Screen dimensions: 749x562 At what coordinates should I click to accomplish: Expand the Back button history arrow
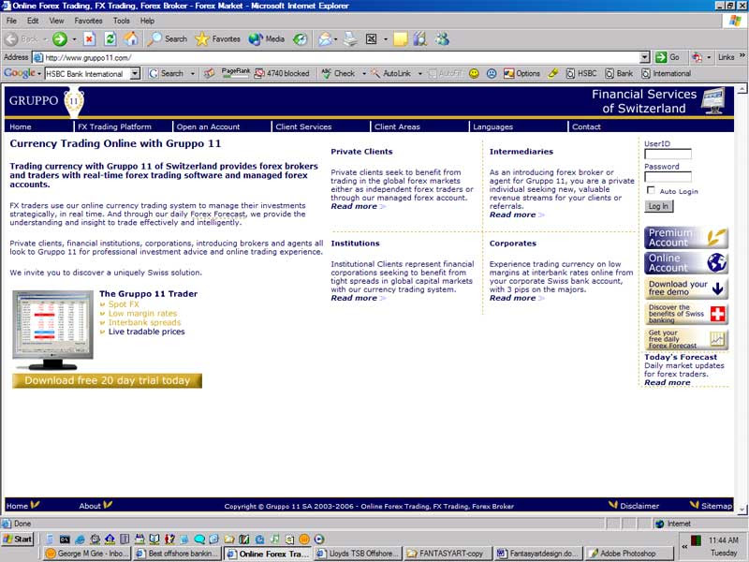tap(44, 39)
